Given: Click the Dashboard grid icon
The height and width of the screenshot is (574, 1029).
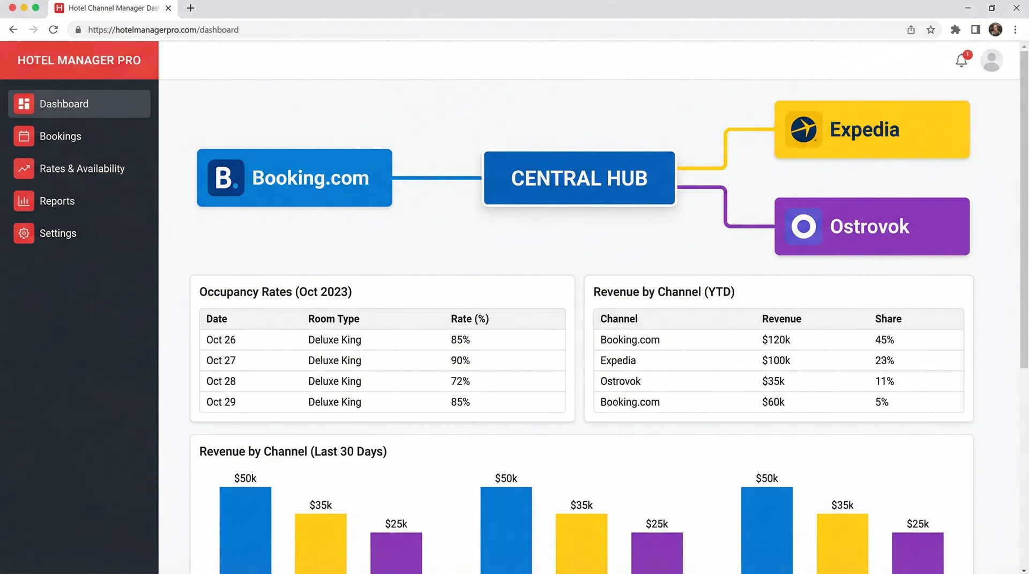Looking at the screenshot, I should [24, 104].
